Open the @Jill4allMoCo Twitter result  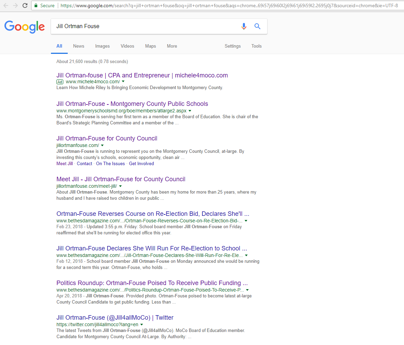coord(115,317)
